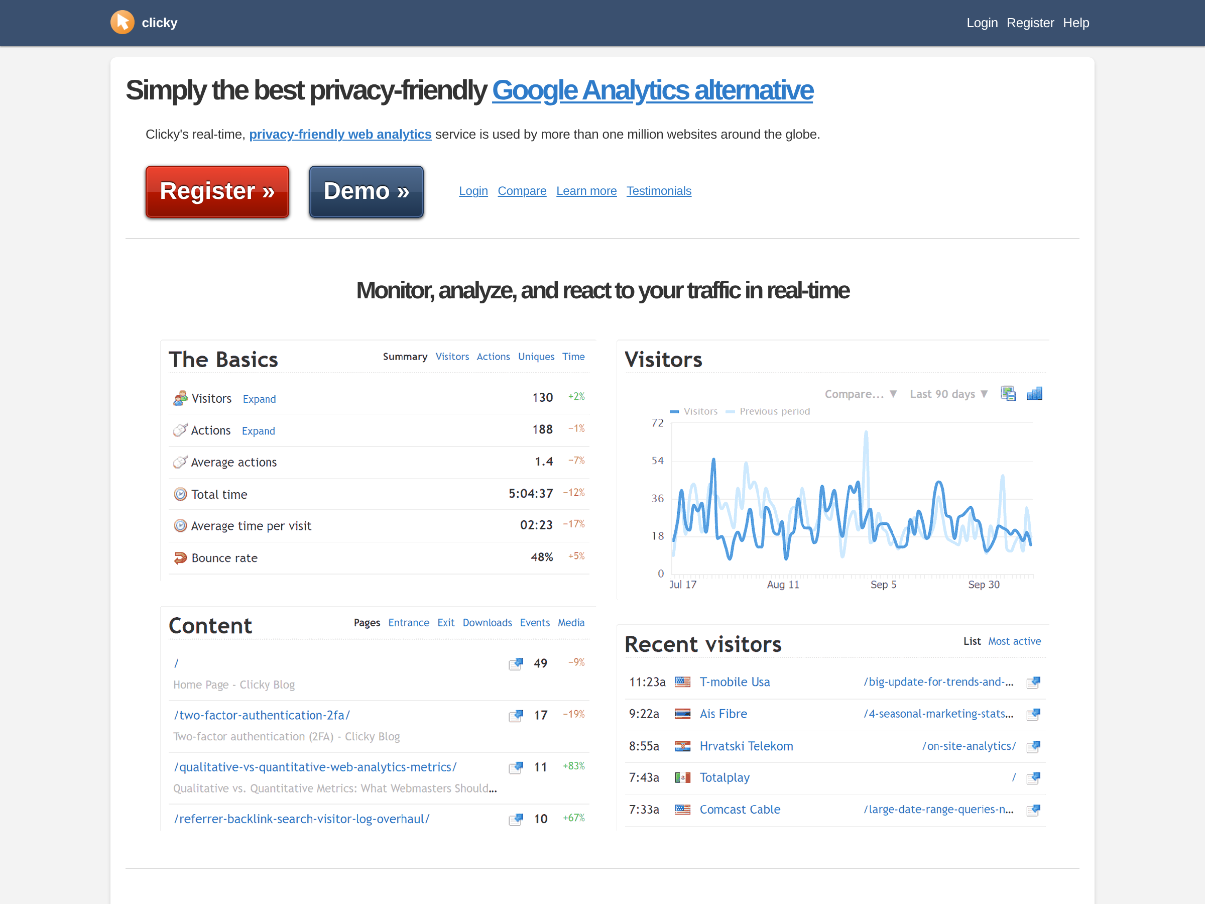Follow the Google Analytics alternative headline link
The width and height of the screenshot is (1205, 904).
[x=653, y=90]
